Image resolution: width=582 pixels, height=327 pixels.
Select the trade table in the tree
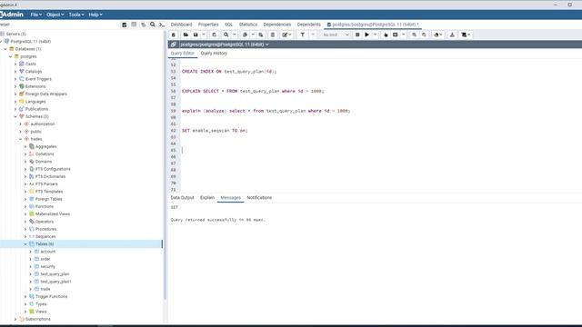[45, 289]
